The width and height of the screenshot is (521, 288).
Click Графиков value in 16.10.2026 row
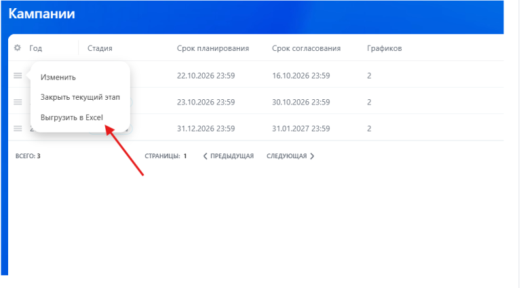tap(369, 75)
